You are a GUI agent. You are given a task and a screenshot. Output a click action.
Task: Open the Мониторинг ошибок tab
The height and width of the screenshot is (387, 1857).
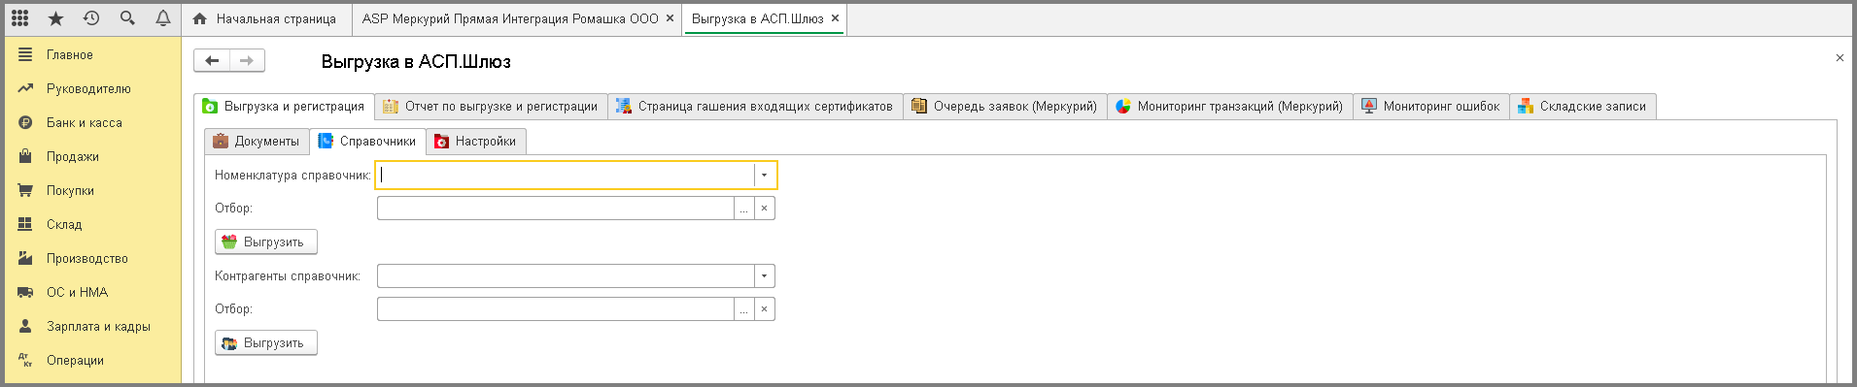coord(1430,107)
